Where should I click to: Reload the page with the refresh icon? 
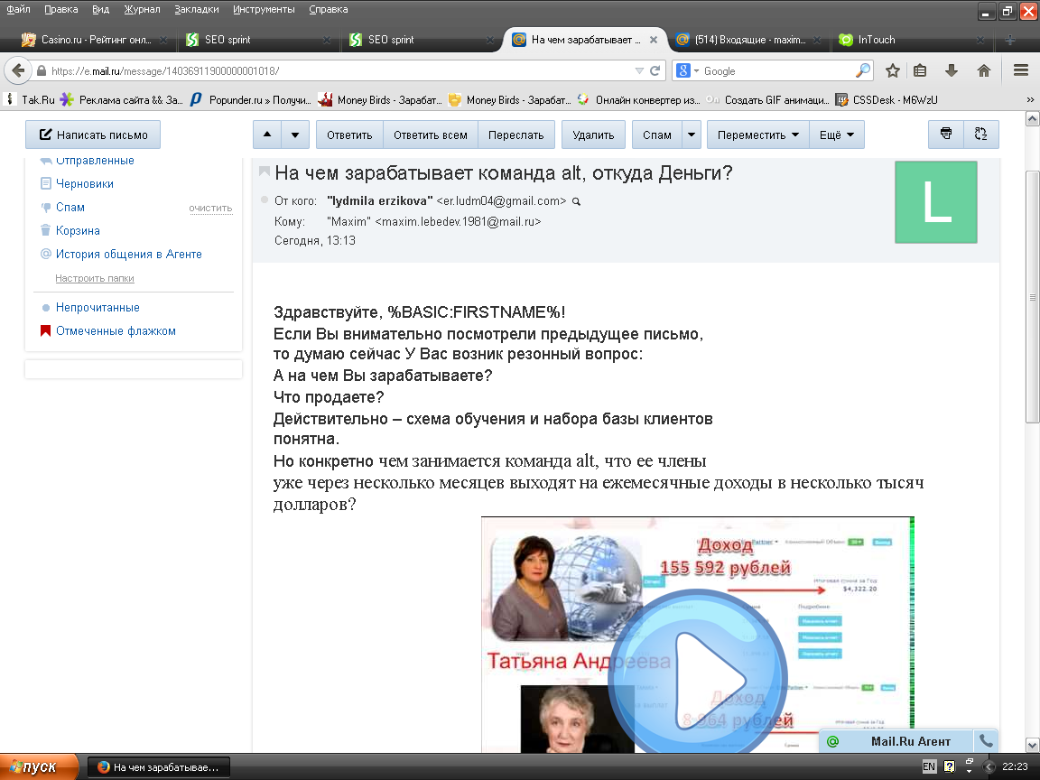[655, 71]
